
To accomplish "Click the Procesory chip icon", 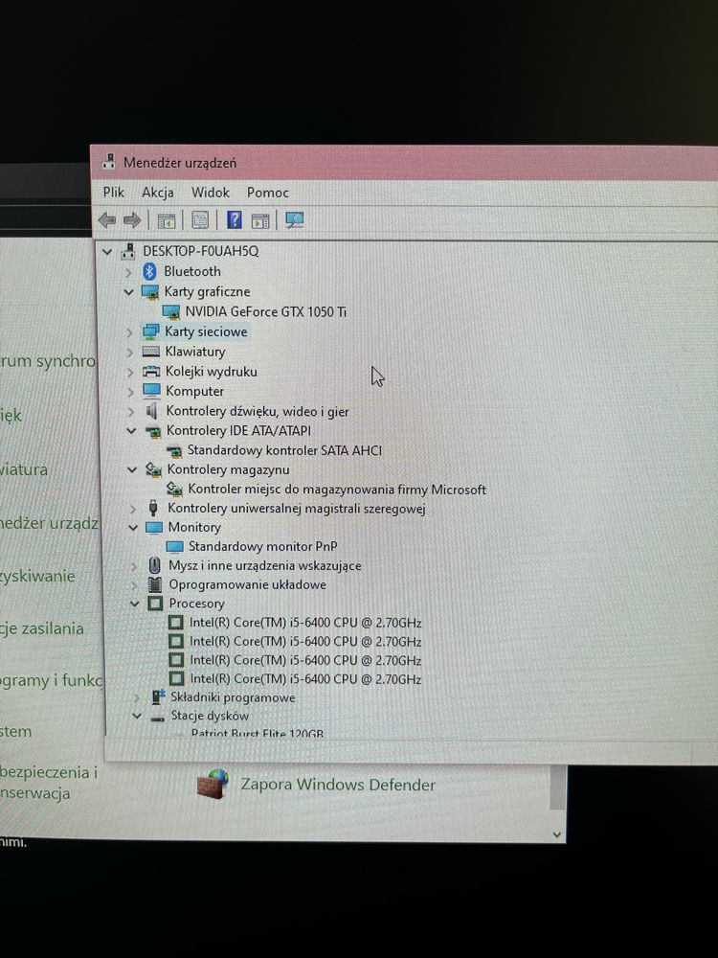I will coord(156,604).
